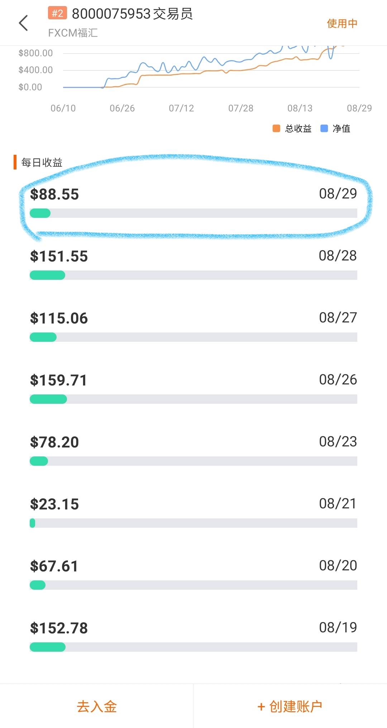Tap the 每日收益 section header
Screen dimensions: 387x728
point(42,163)
